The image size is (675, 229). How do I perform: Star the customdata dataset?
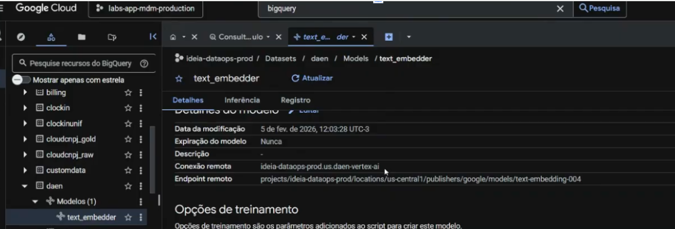(128, 170)
